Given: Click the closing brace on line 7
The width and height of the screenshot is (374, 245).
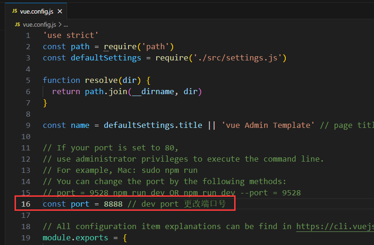Looking at the screenshot, I should [45, 103].
